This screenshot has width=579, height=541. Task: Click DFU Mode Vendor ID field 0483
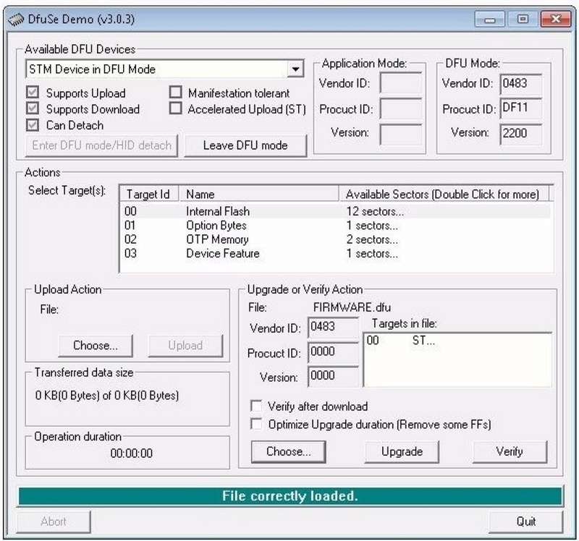coord(521,85)
